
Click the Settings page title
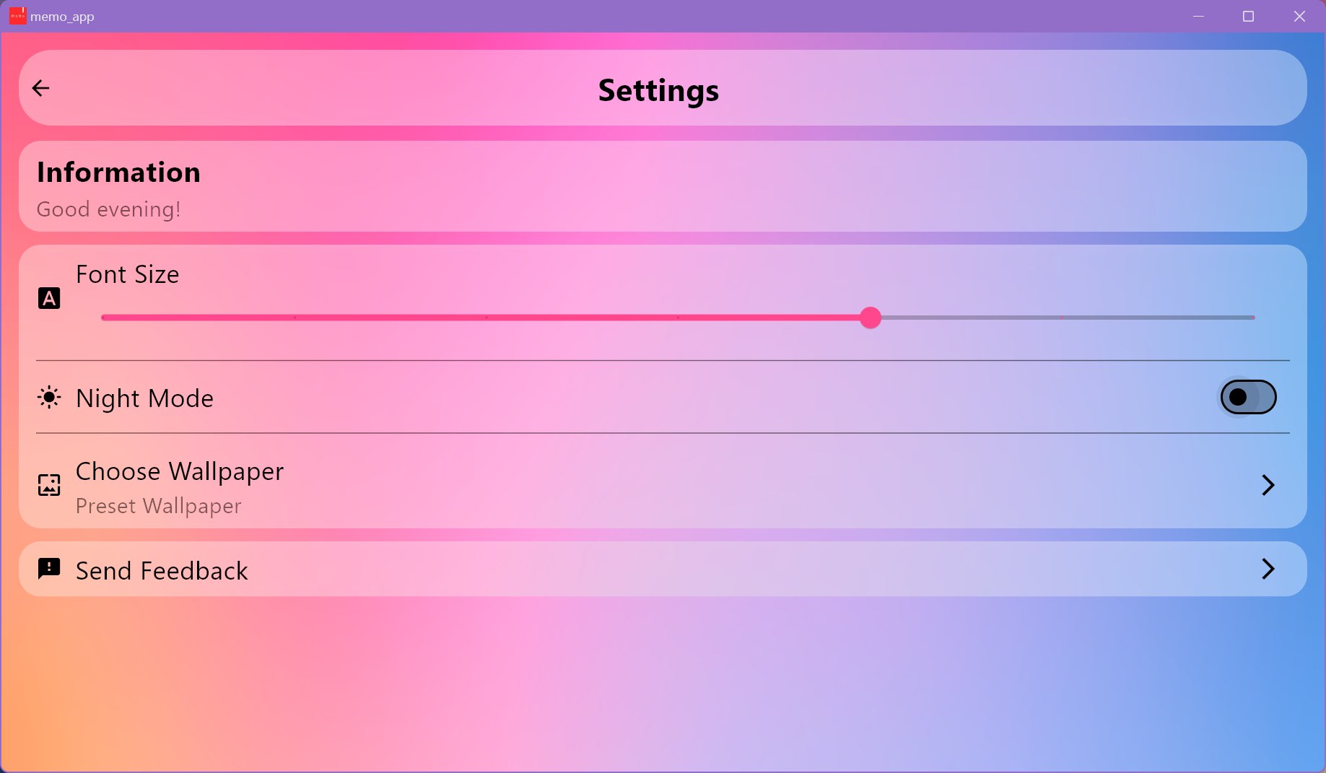click(x=658, y=90)
